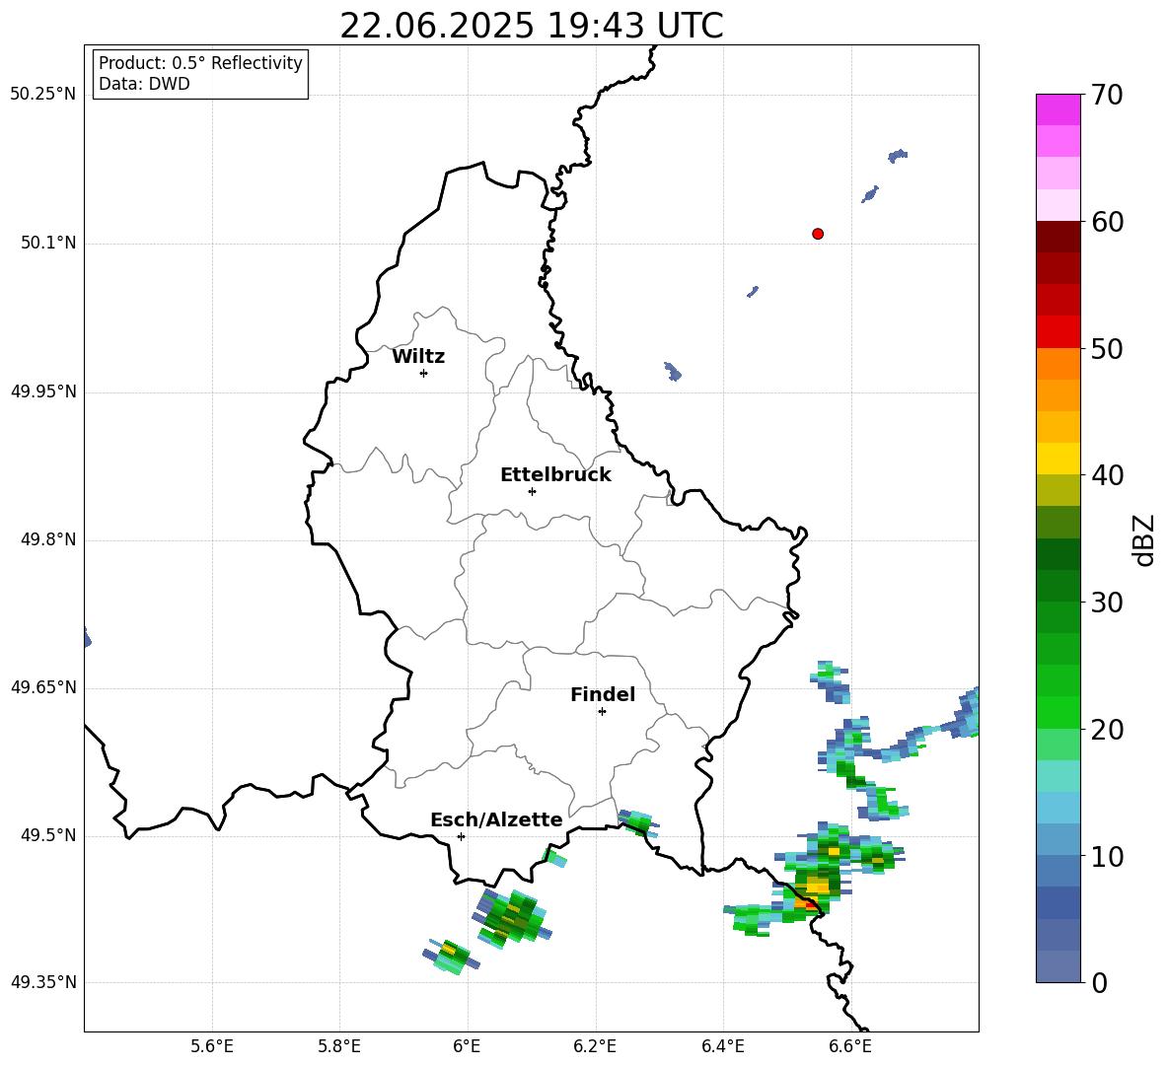Click the Ettelbruck city label
This screenshot has height=1066, width=1168.
555,475
